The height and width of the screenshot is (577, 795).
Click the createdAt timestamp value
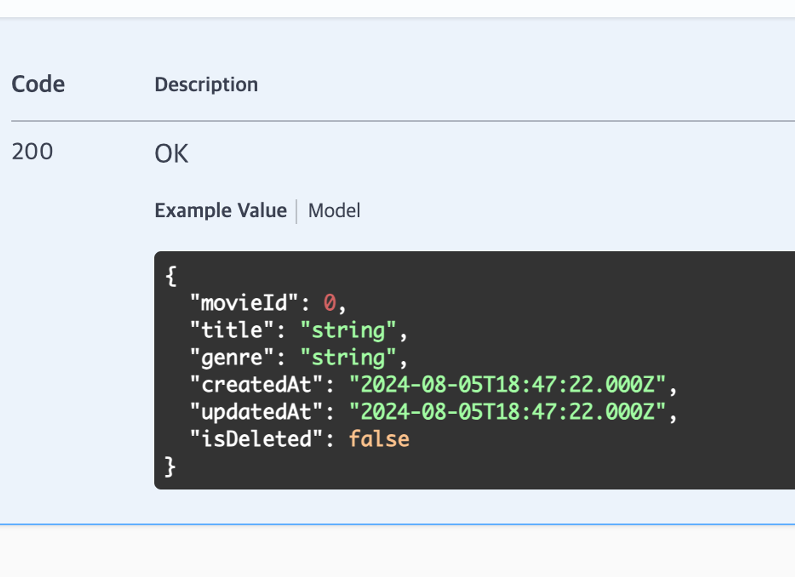click(x=507, y=385)
